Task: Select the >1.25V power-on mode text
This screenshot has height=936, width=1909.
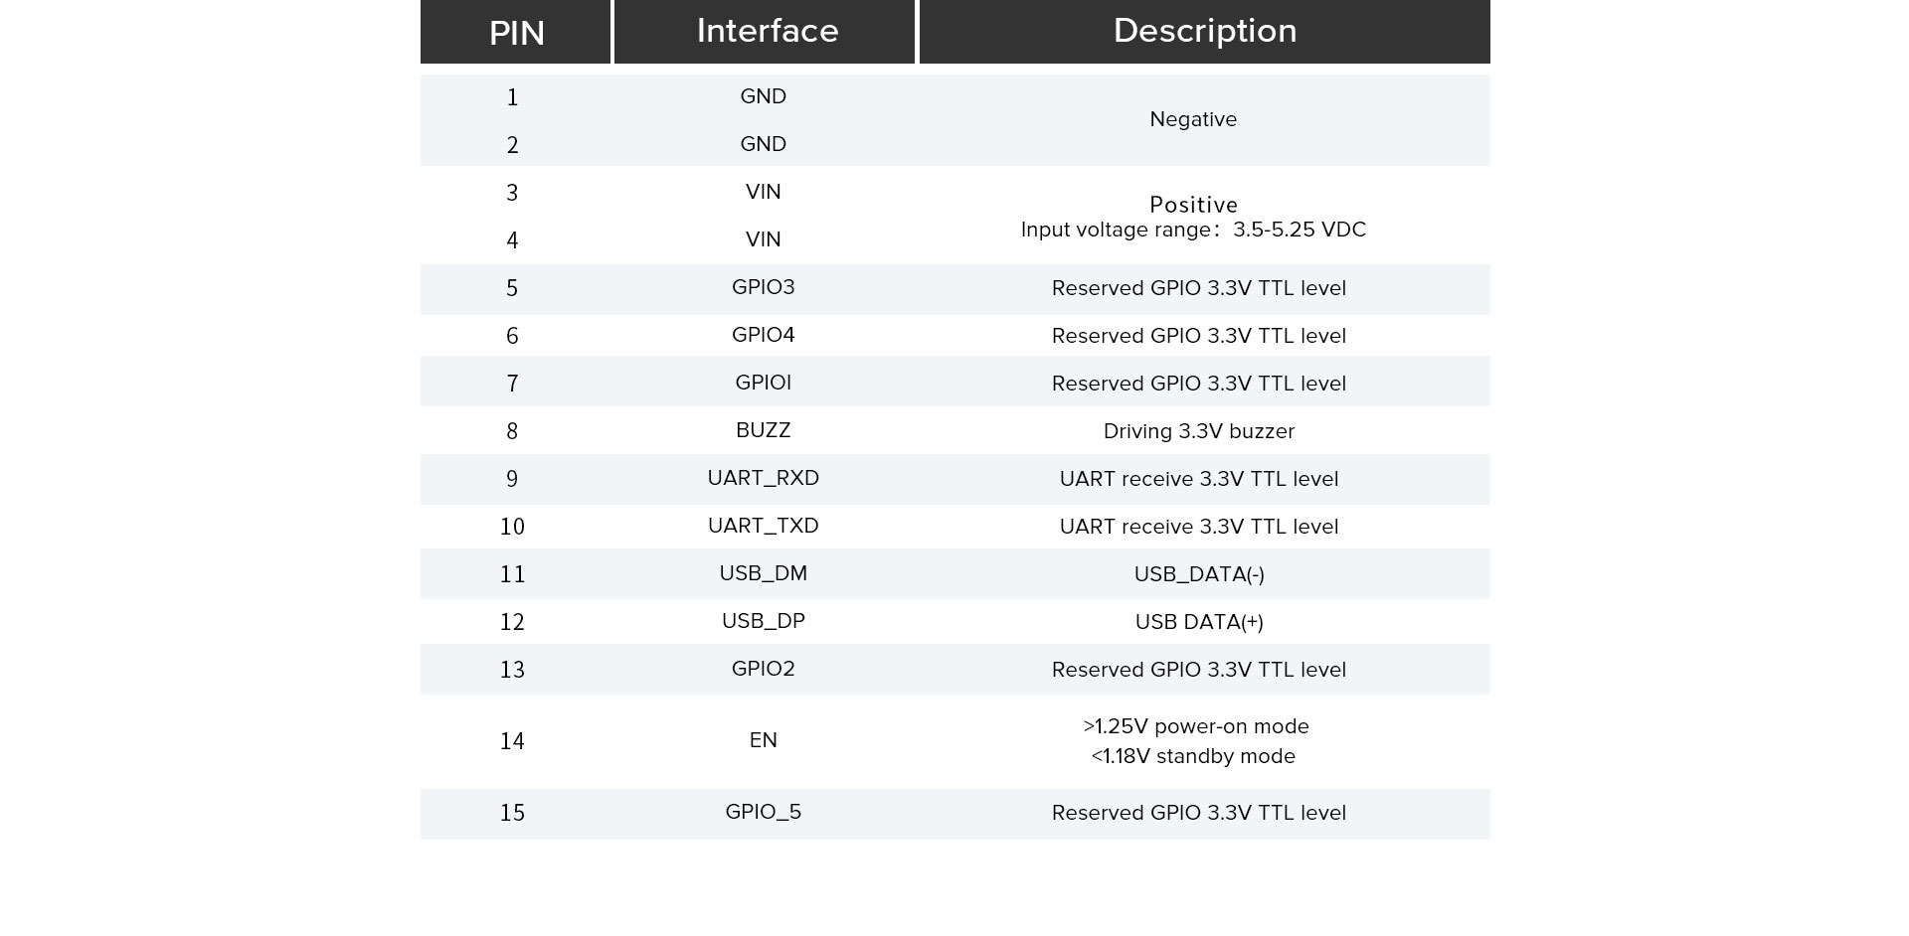Action: (1196, 726)
